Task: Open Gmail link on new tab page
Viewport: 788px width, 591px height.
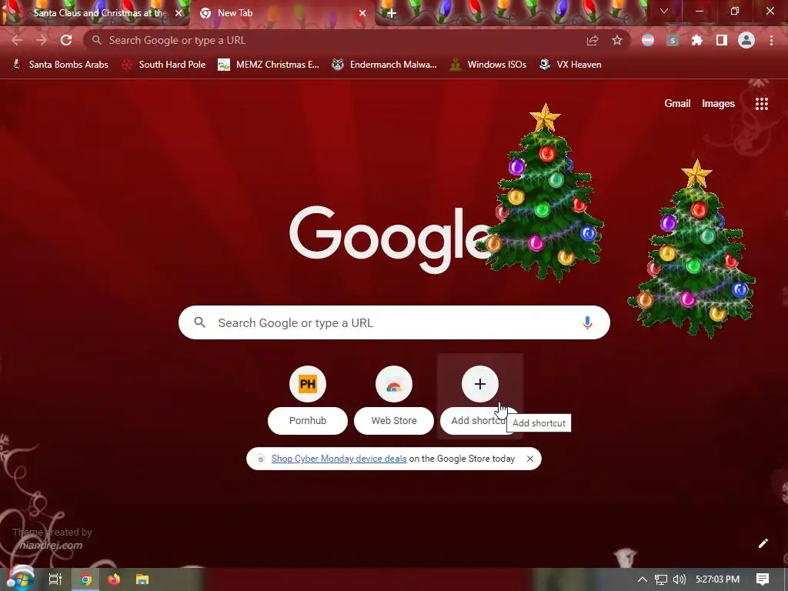Action: click(x=677, y=104)
